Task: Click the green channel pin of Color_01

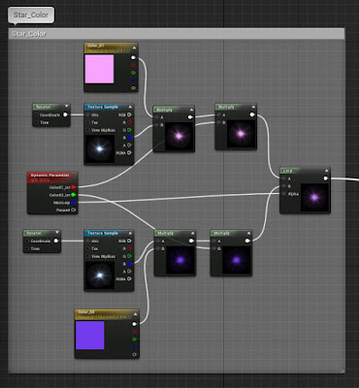Action: pos(133,73)
